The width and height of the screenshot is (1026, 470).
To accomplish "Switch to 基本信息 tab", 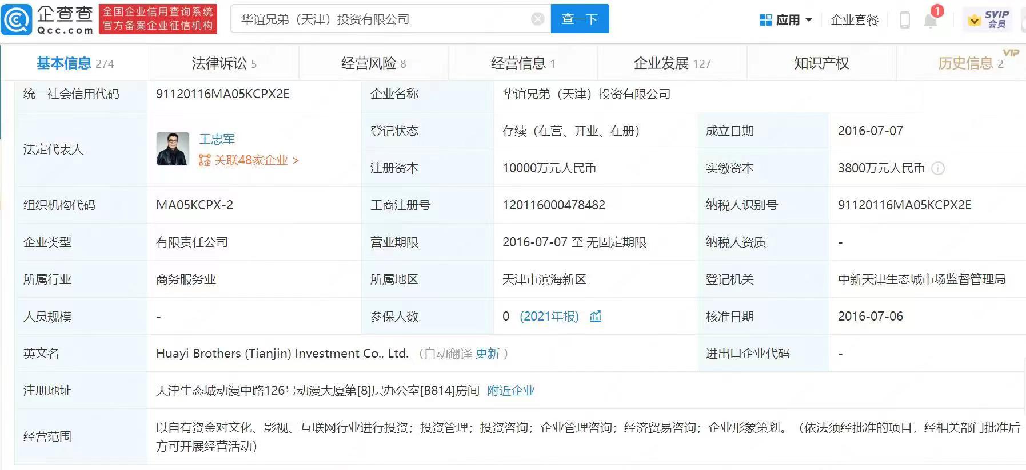I will (75, 63).
